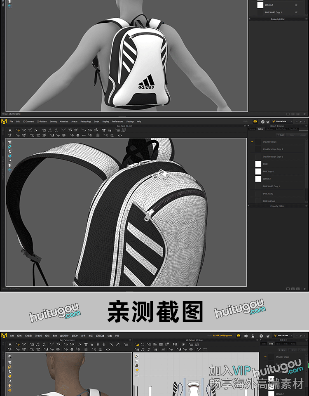
Task: Select the BACK pol hard fabric row
Action: coord(277,201)
